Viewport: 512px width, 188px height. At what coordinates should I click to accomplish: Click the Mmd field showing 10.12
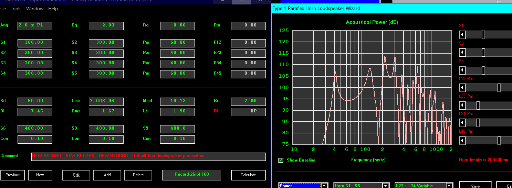click(177, 101)
